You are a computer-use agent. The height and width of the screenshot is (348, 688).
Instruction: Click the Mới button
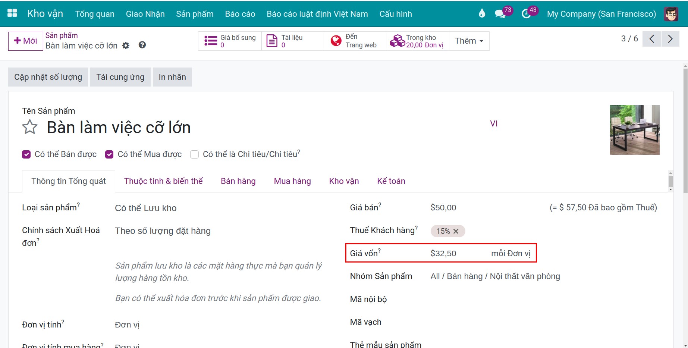pos(26,41)
